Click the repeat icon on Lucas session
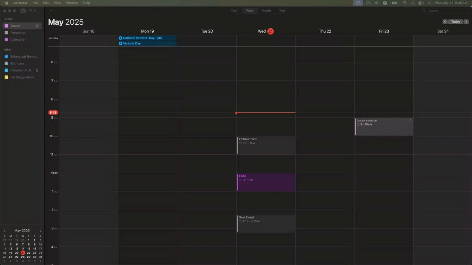 click(410, 120)
